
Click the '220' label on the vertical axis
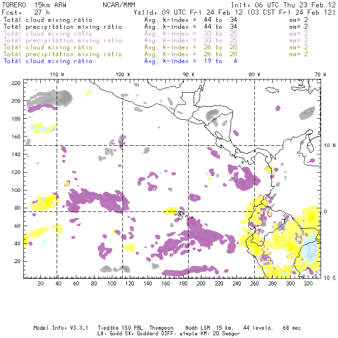(x=16, y=83)
